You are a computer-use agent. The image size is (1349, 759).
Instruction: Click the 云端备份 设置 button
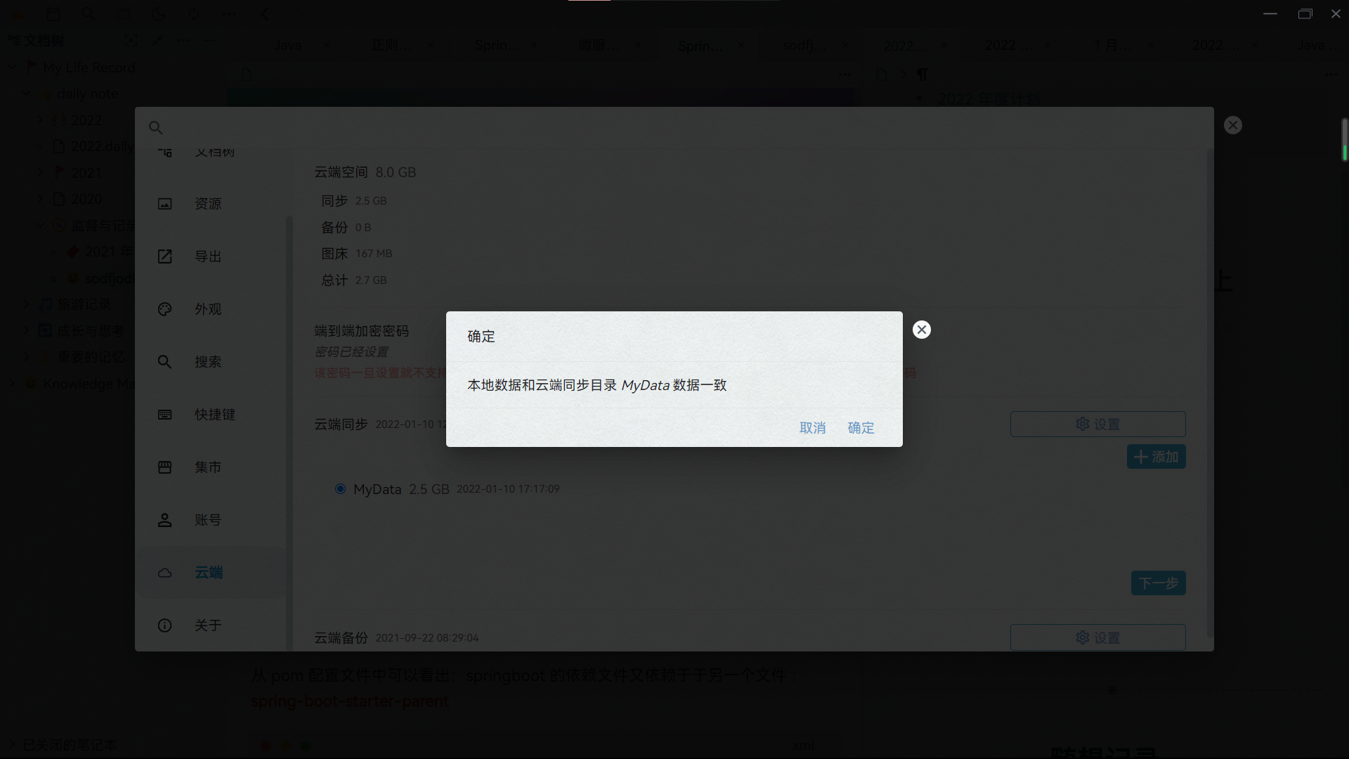tap(1097, 637)
